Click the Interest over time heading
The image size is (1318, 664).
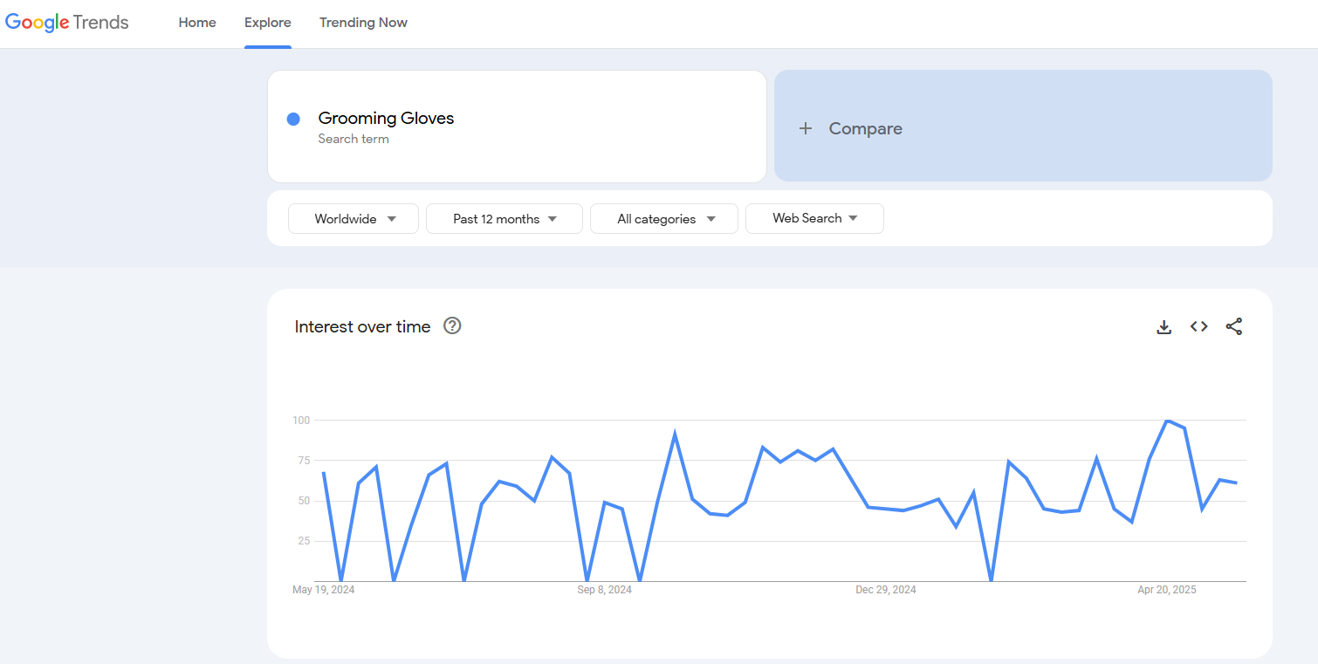click(362, 326)
